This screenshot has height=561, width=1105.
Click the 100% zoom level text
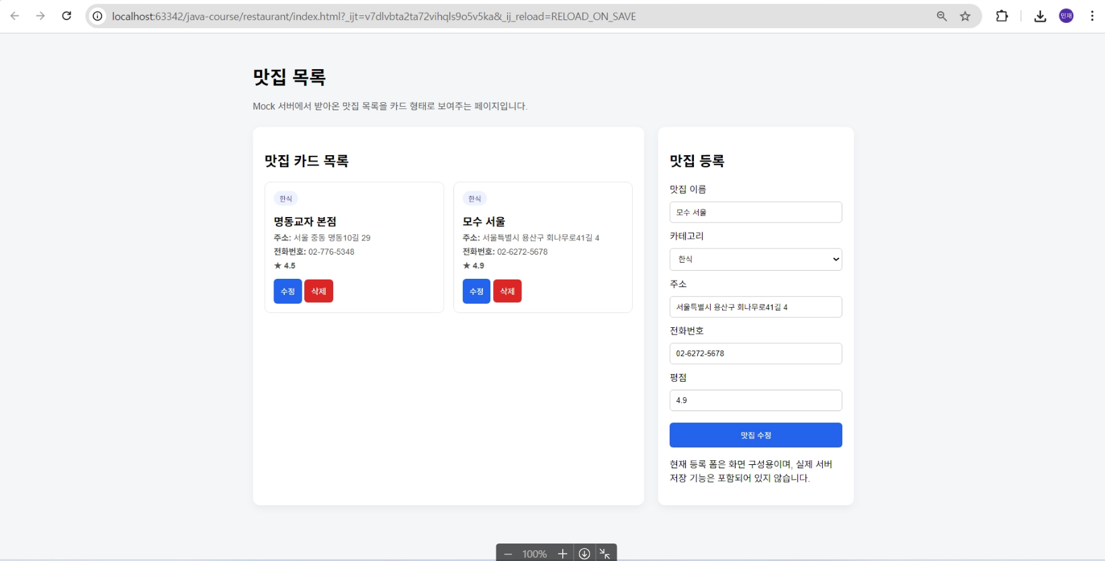click(x=535, y=554)
